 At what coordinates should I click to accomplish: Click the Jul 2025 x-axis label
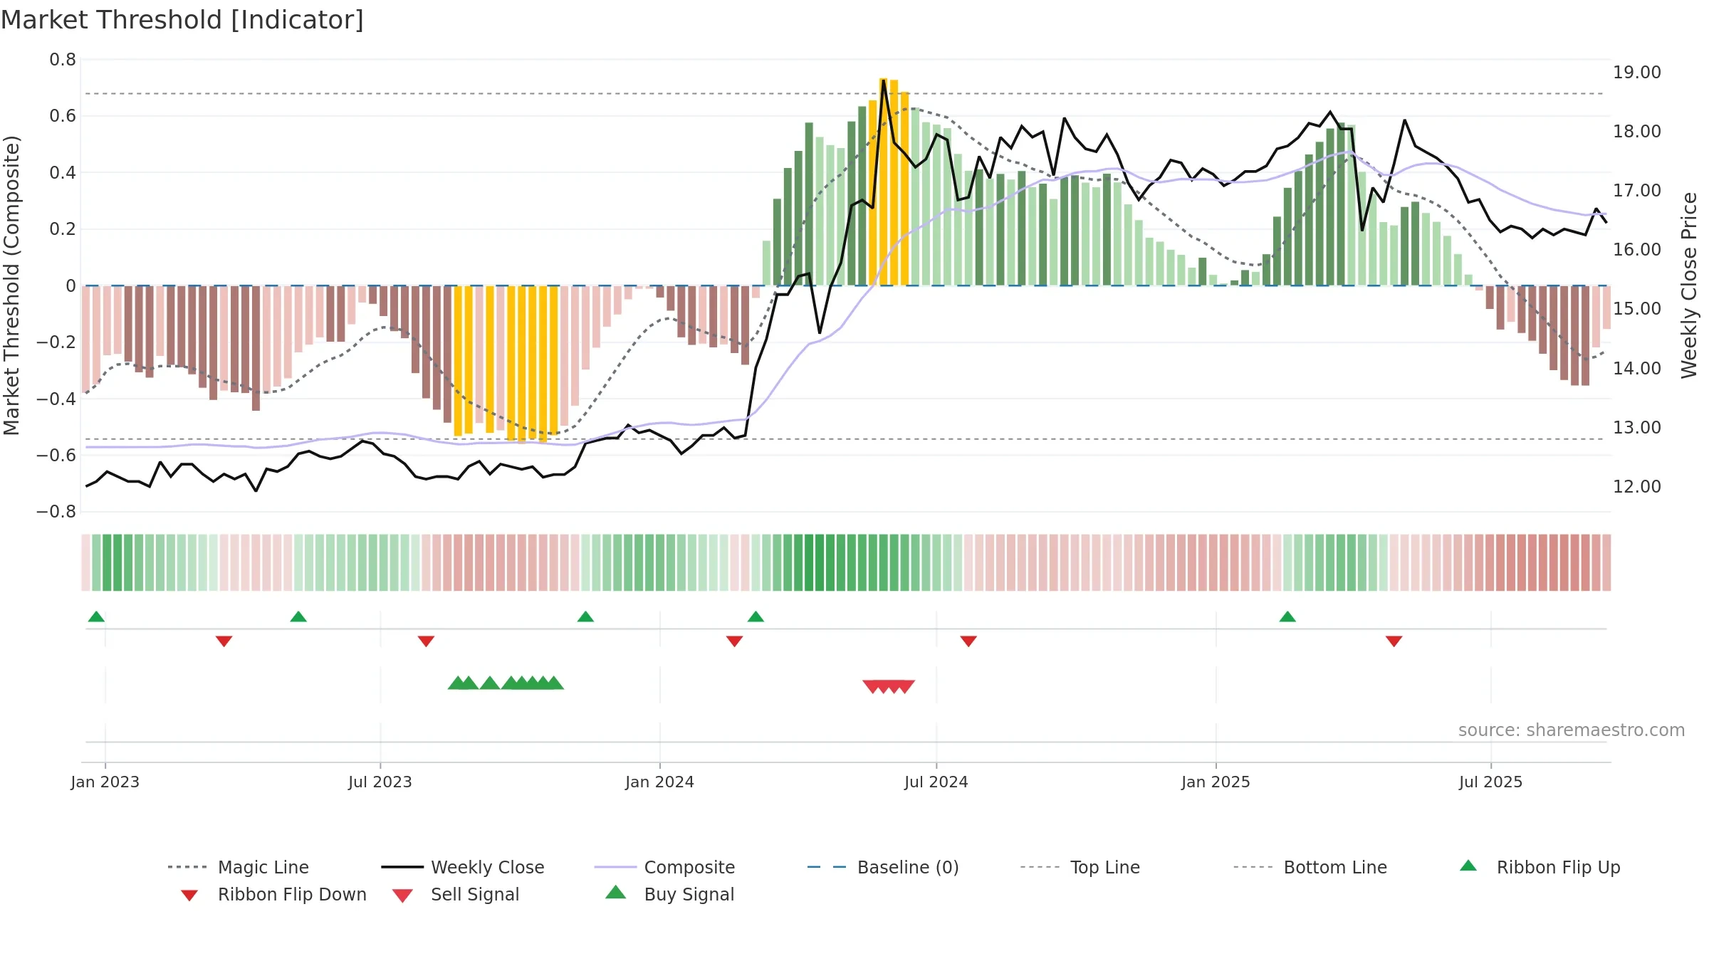point(1490,782)
